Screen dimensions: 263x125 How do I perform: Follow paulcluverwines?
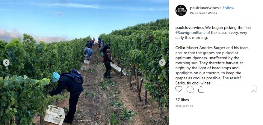[x=228, y=8]
